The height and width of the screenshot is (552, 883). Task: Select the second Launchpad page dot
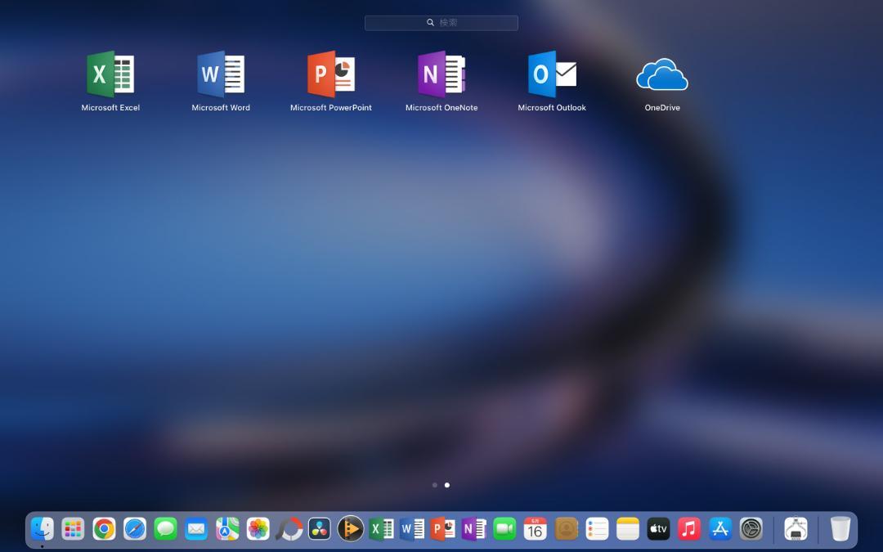[447, 485]
